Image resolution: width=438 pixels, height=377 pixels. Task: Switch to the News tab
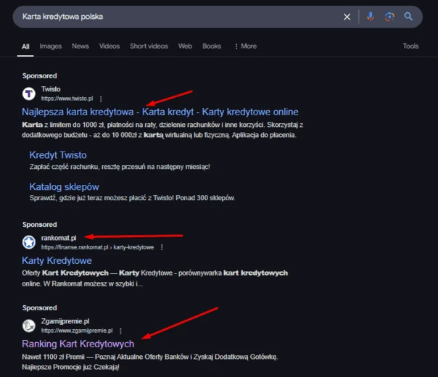coord(80,46)
